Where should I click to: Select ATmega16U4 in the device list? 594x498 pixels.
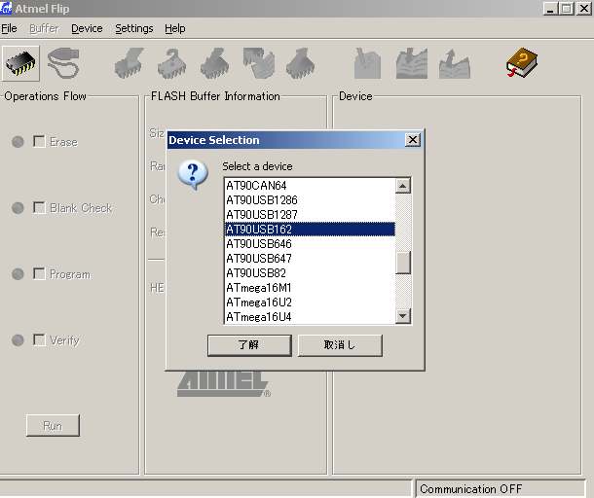(x=310, y=317)
